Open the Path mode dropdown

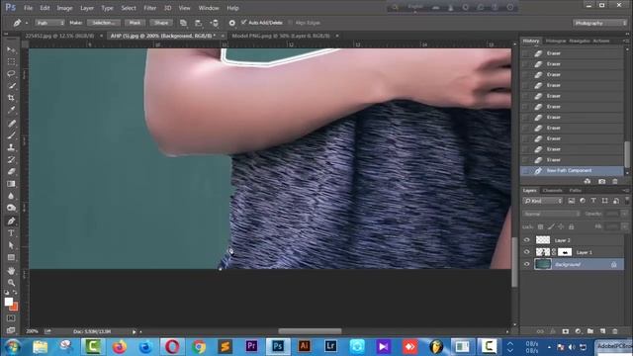[49, 23]
